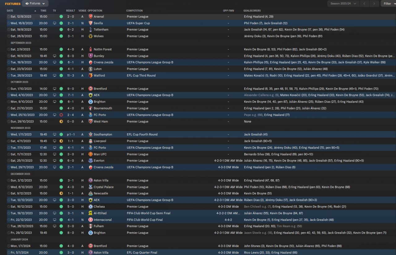The height and width of the screenshot is (255, 396).
Task: Click the 11 - 3 result against Watford
Action: [x=71, y=75]
